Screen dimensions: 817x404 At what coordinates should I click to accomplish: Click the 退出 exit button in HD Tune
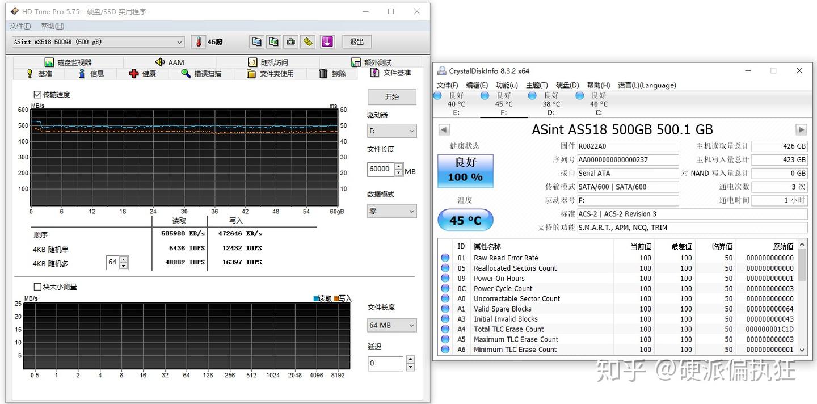[x=356, y=41]
